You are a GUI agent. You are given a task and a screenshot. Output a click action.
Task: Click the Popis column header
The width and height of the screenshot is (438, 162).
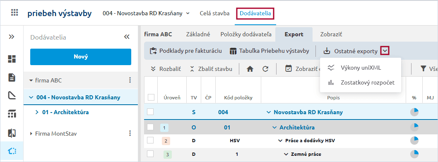tap(333, 98)
